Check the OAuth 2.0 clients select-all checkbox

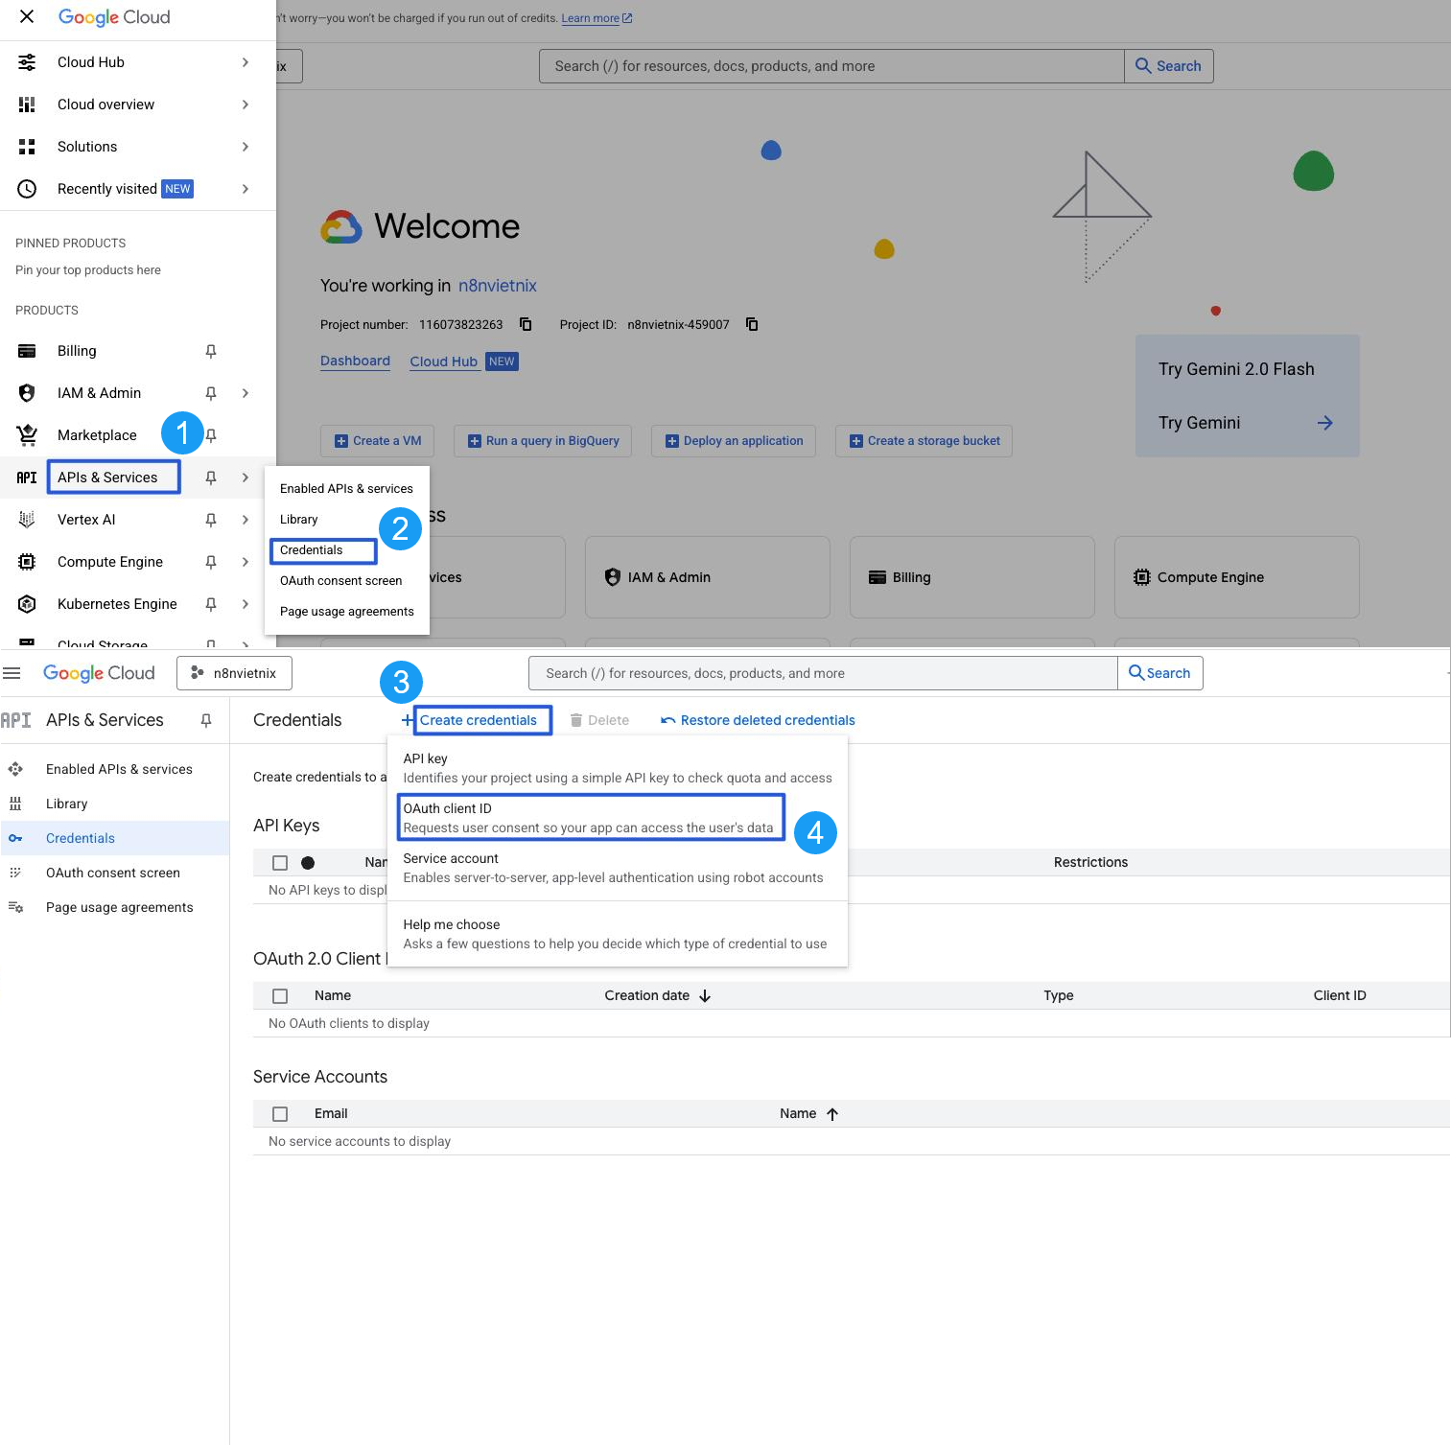[280, 996]
